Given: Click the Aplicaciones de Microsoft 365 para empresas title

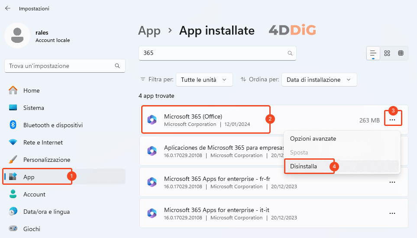Looking at the screenshot, I should (224, 148).
